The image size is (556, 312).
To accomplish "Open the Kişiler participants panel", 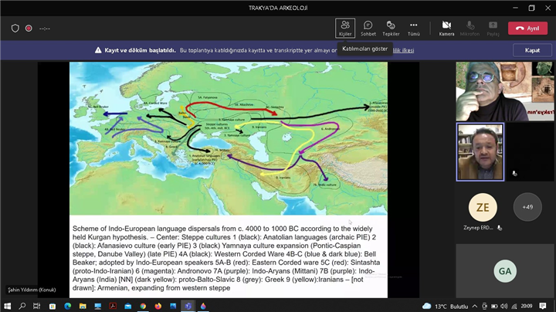I will [345, 29].
